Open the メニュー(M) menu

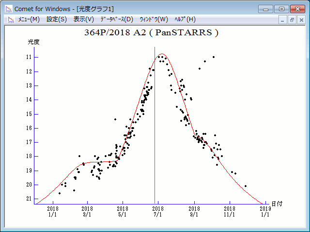(x=29, y=19)
